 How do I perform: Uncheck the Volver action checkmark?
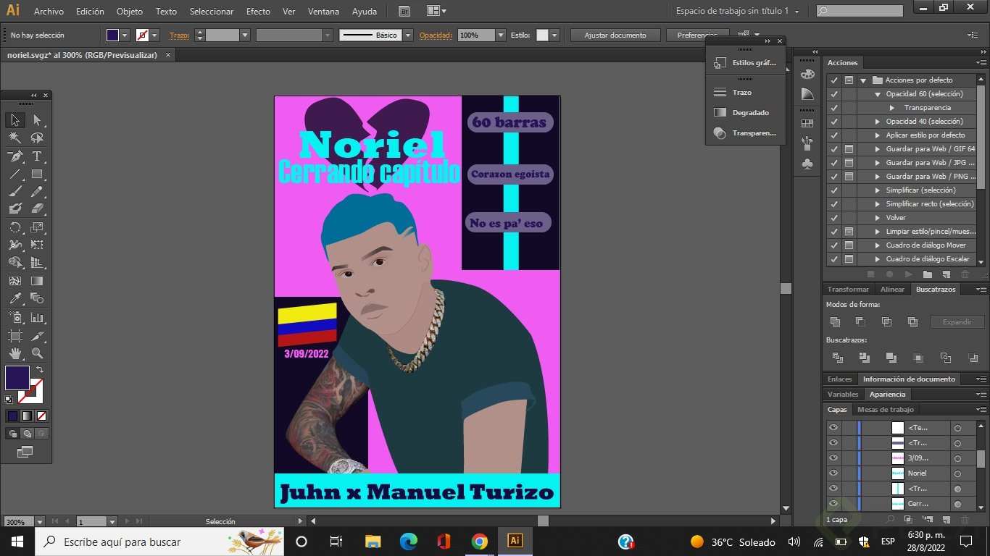pos(834,218)
